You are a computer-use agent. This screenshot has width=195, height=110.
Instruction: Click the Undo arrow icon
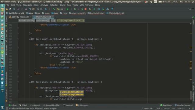coord(18,9)
